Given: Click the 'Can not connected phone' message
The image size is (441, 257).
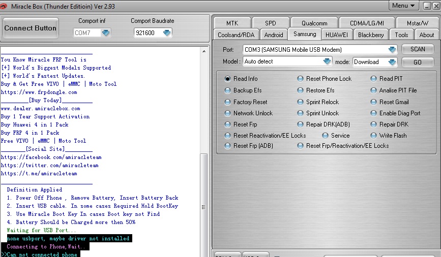Looking at the screenshot, I should click(x=42, y=254).
